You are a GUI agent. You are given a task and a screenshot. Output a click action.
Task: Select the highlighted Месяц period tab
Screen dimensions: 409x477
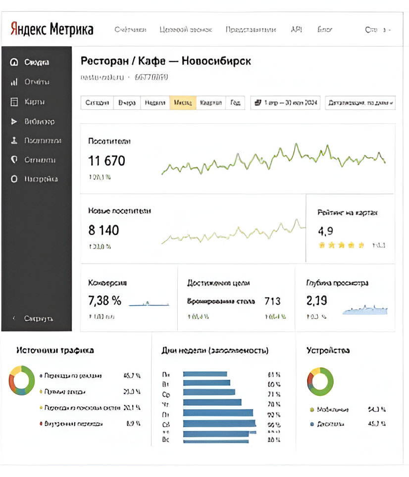pos(183,103)
